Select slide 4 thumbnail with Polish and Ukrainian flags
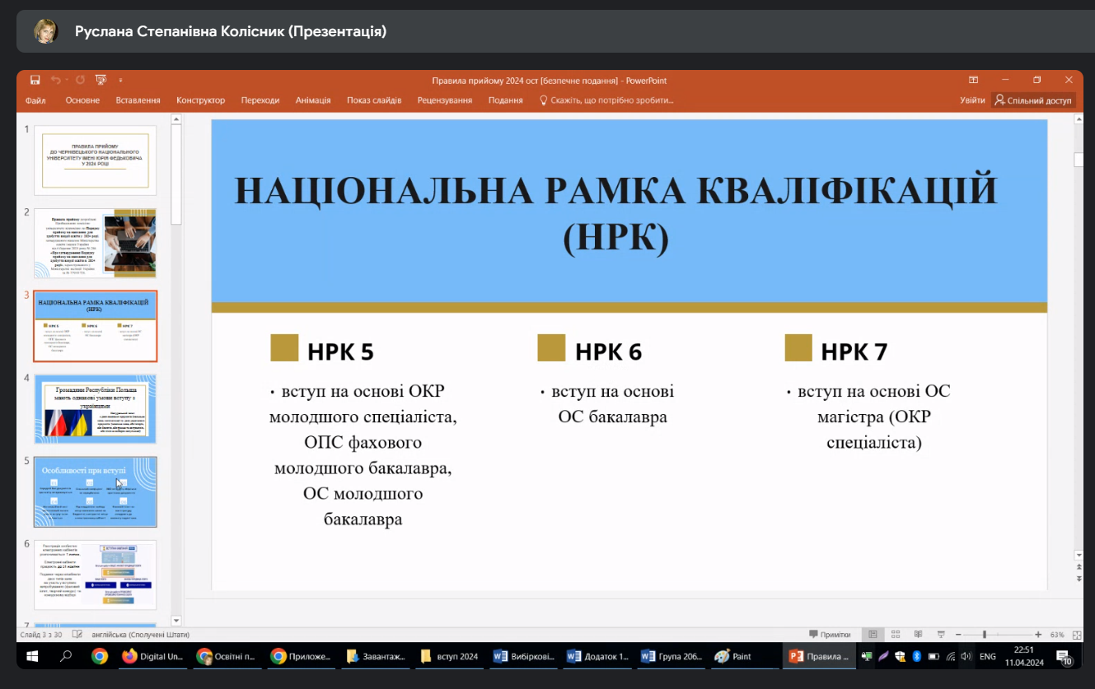This screenshot has height=689, width=1095. click(95, 409)
